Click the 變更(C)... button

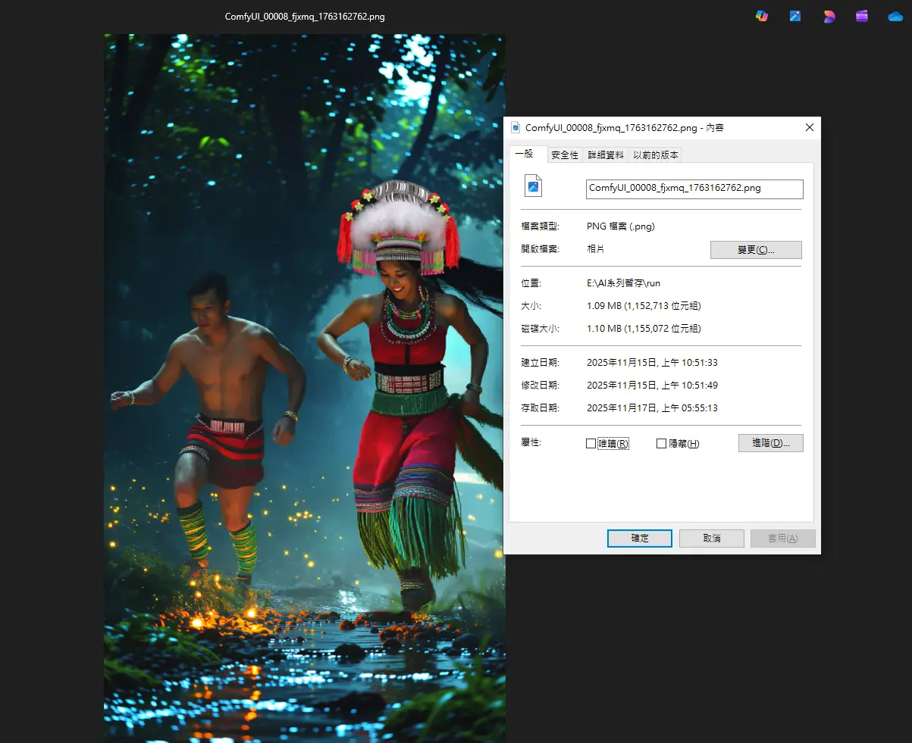click(755, 250)
